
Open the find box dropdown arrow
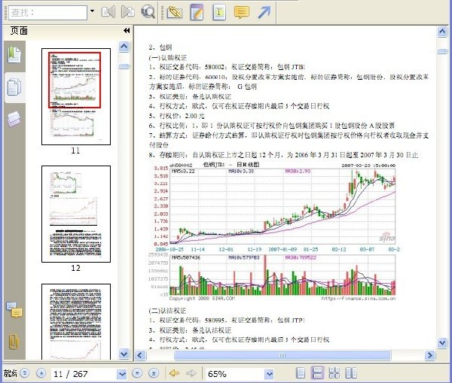92,11
